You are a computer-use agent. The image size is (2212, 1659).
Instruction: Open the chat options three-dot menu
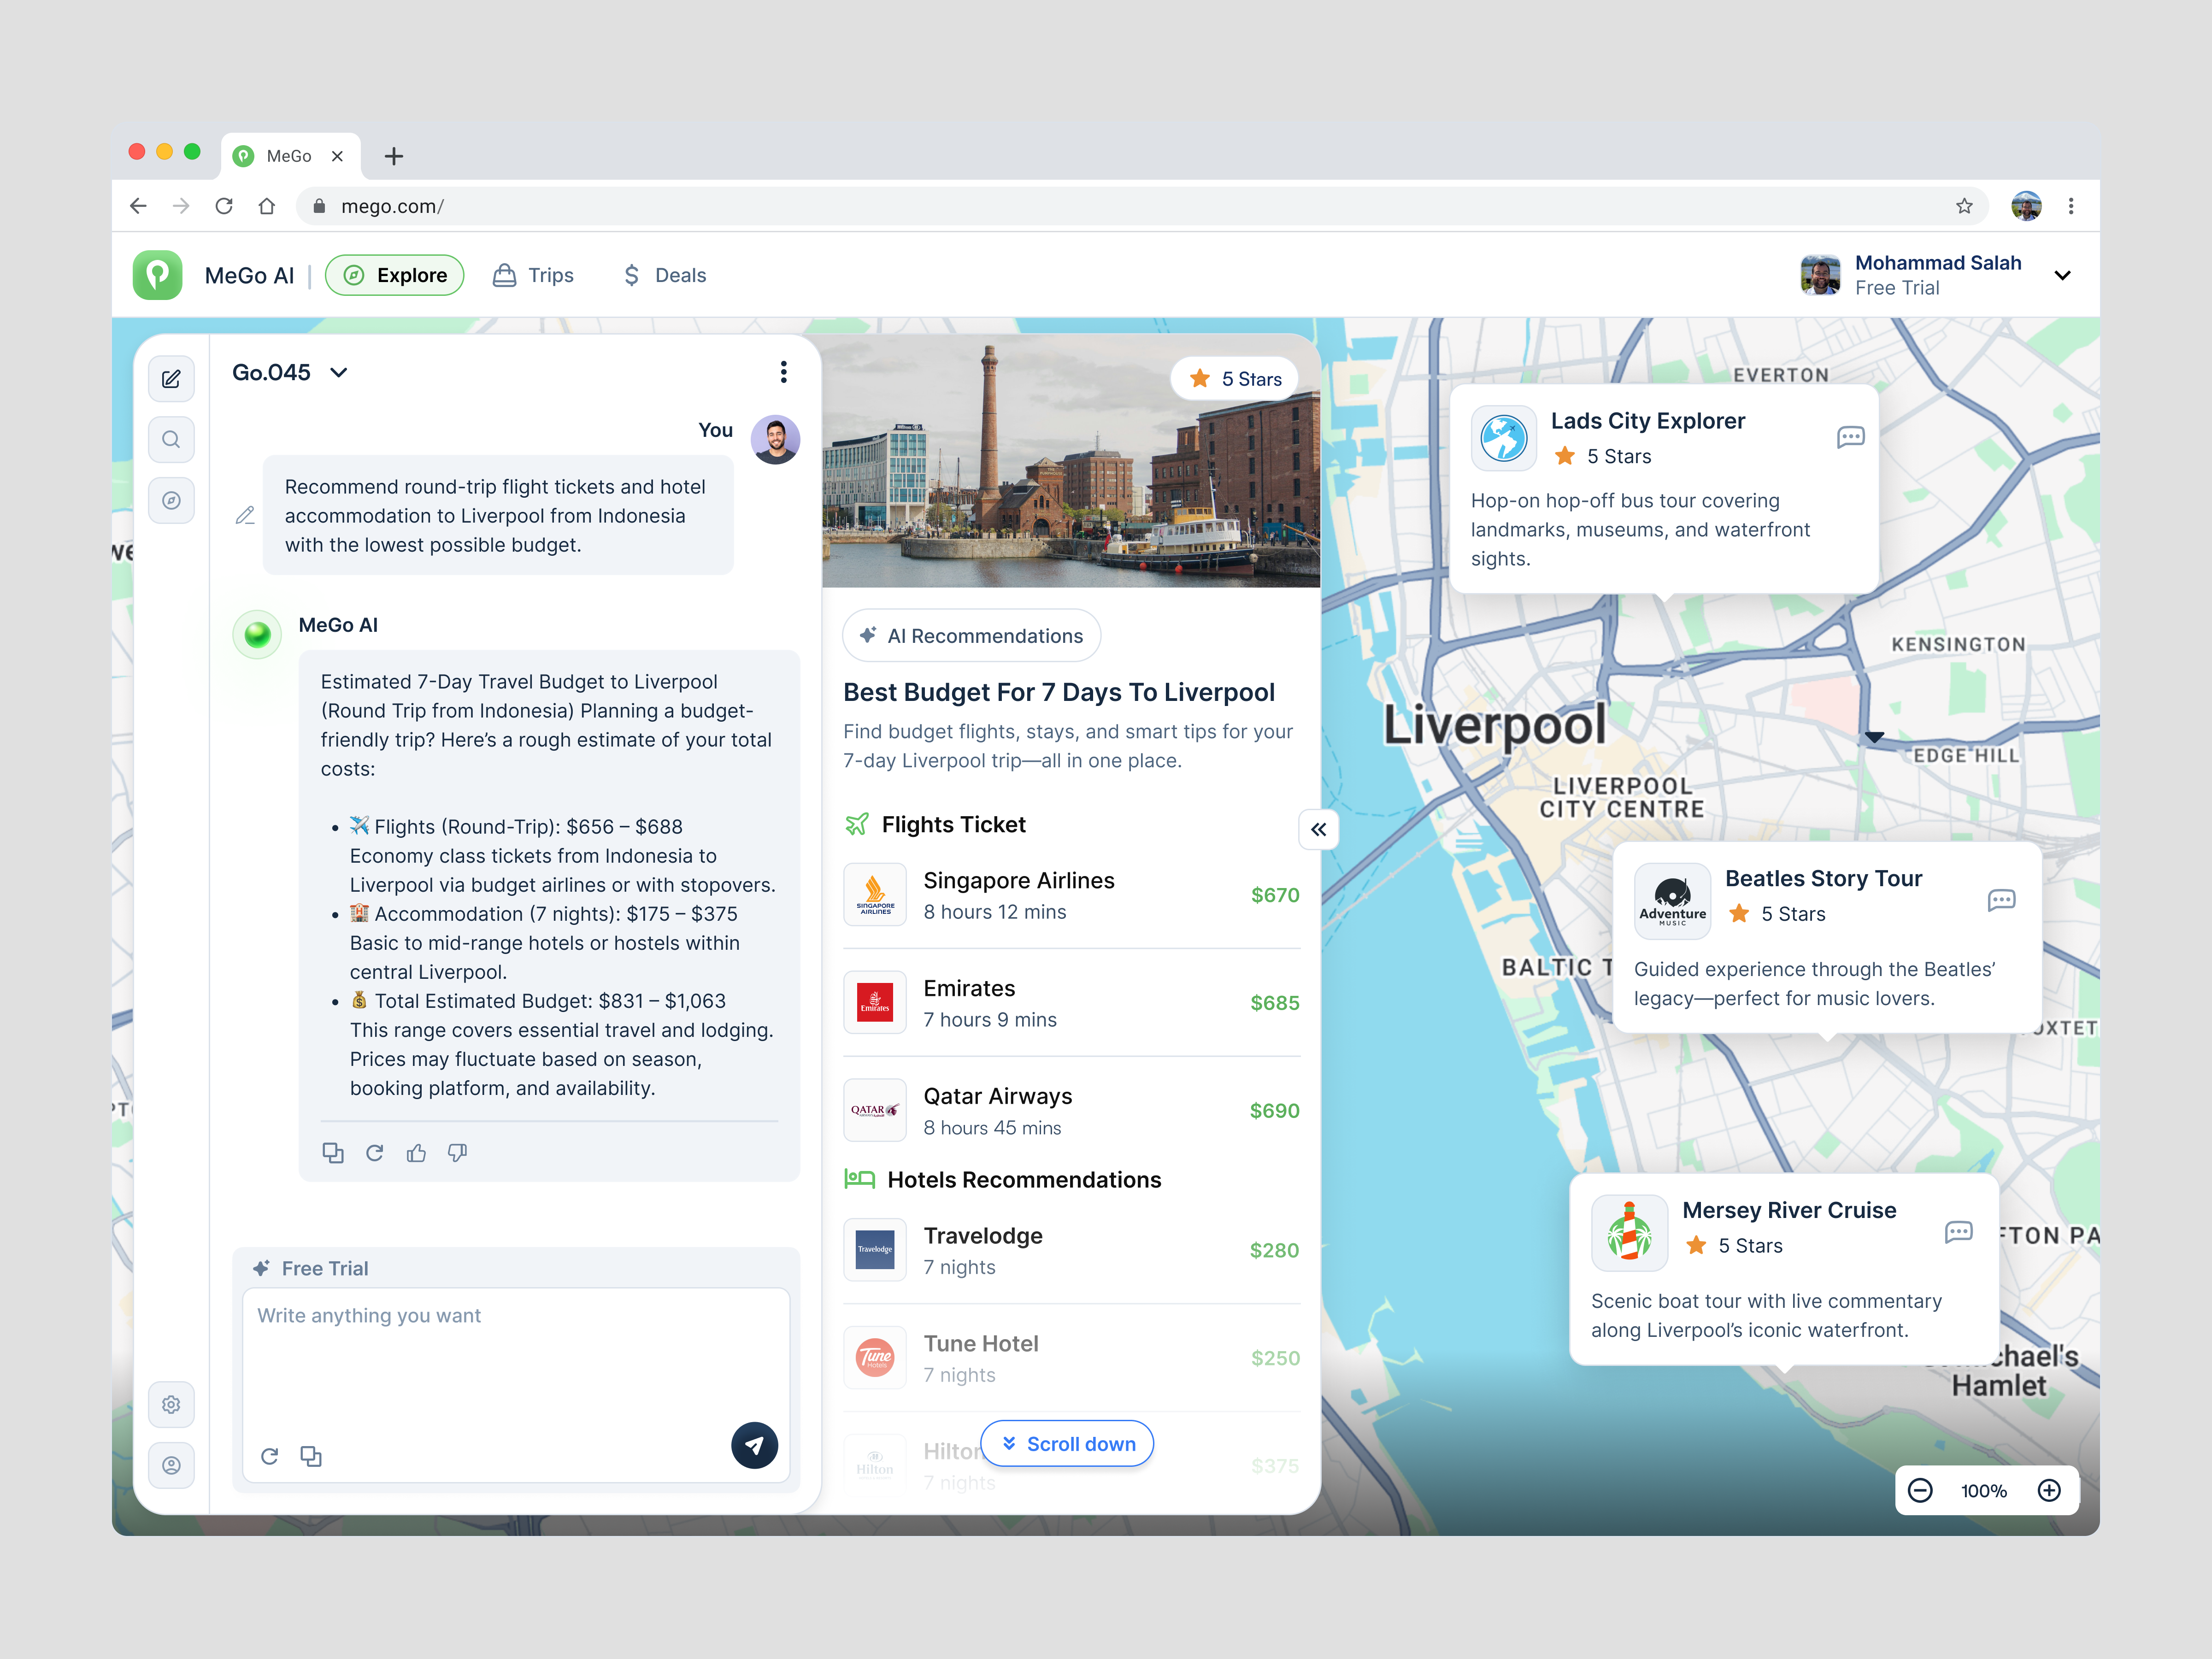[784, 371]
